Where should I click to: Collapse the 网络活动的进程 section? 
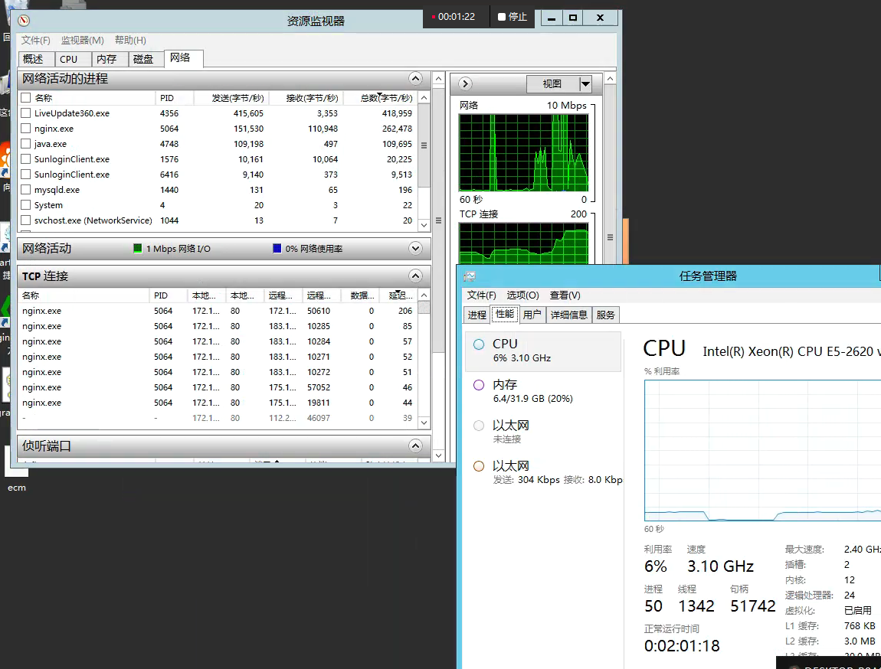point(415,79)
